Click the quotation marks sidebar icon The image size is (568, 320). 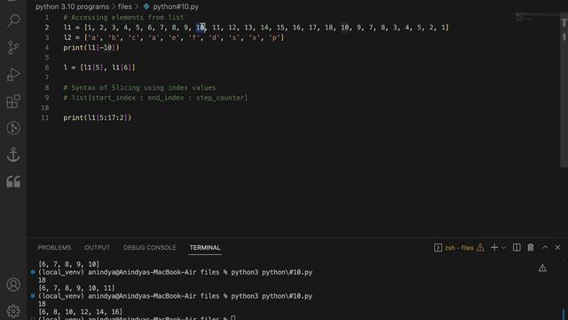point(13,181)
